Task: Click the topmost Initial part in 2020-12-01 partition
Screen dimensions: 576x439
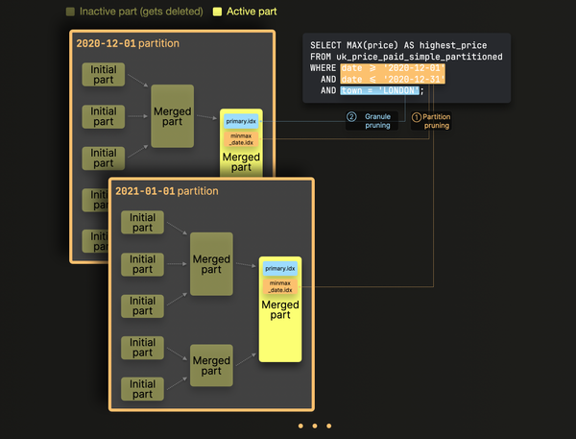Action: coord(104,74)
